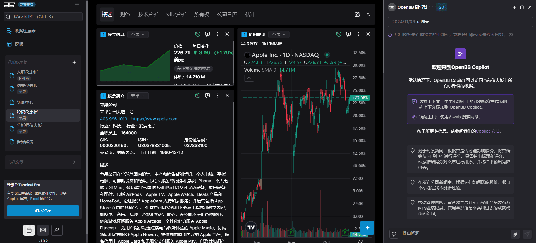Toggle the prompt suggestions lightbulb button
The width and height of the screenshot is (536, 243).
(394, 234)
